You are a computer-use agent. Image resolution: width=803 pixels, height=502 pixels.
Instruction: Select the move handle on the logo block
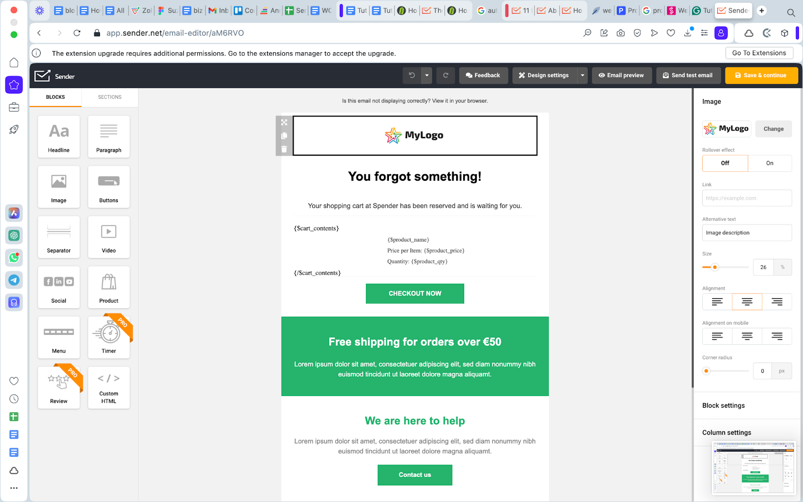click(284, 122)
